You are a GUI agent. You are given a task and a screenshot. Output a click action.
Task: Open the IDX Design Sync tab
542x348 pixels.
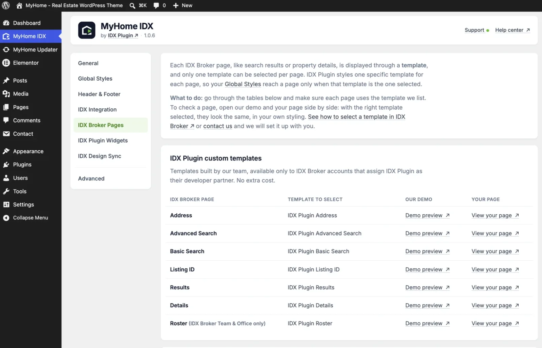[x=110, y=156]
